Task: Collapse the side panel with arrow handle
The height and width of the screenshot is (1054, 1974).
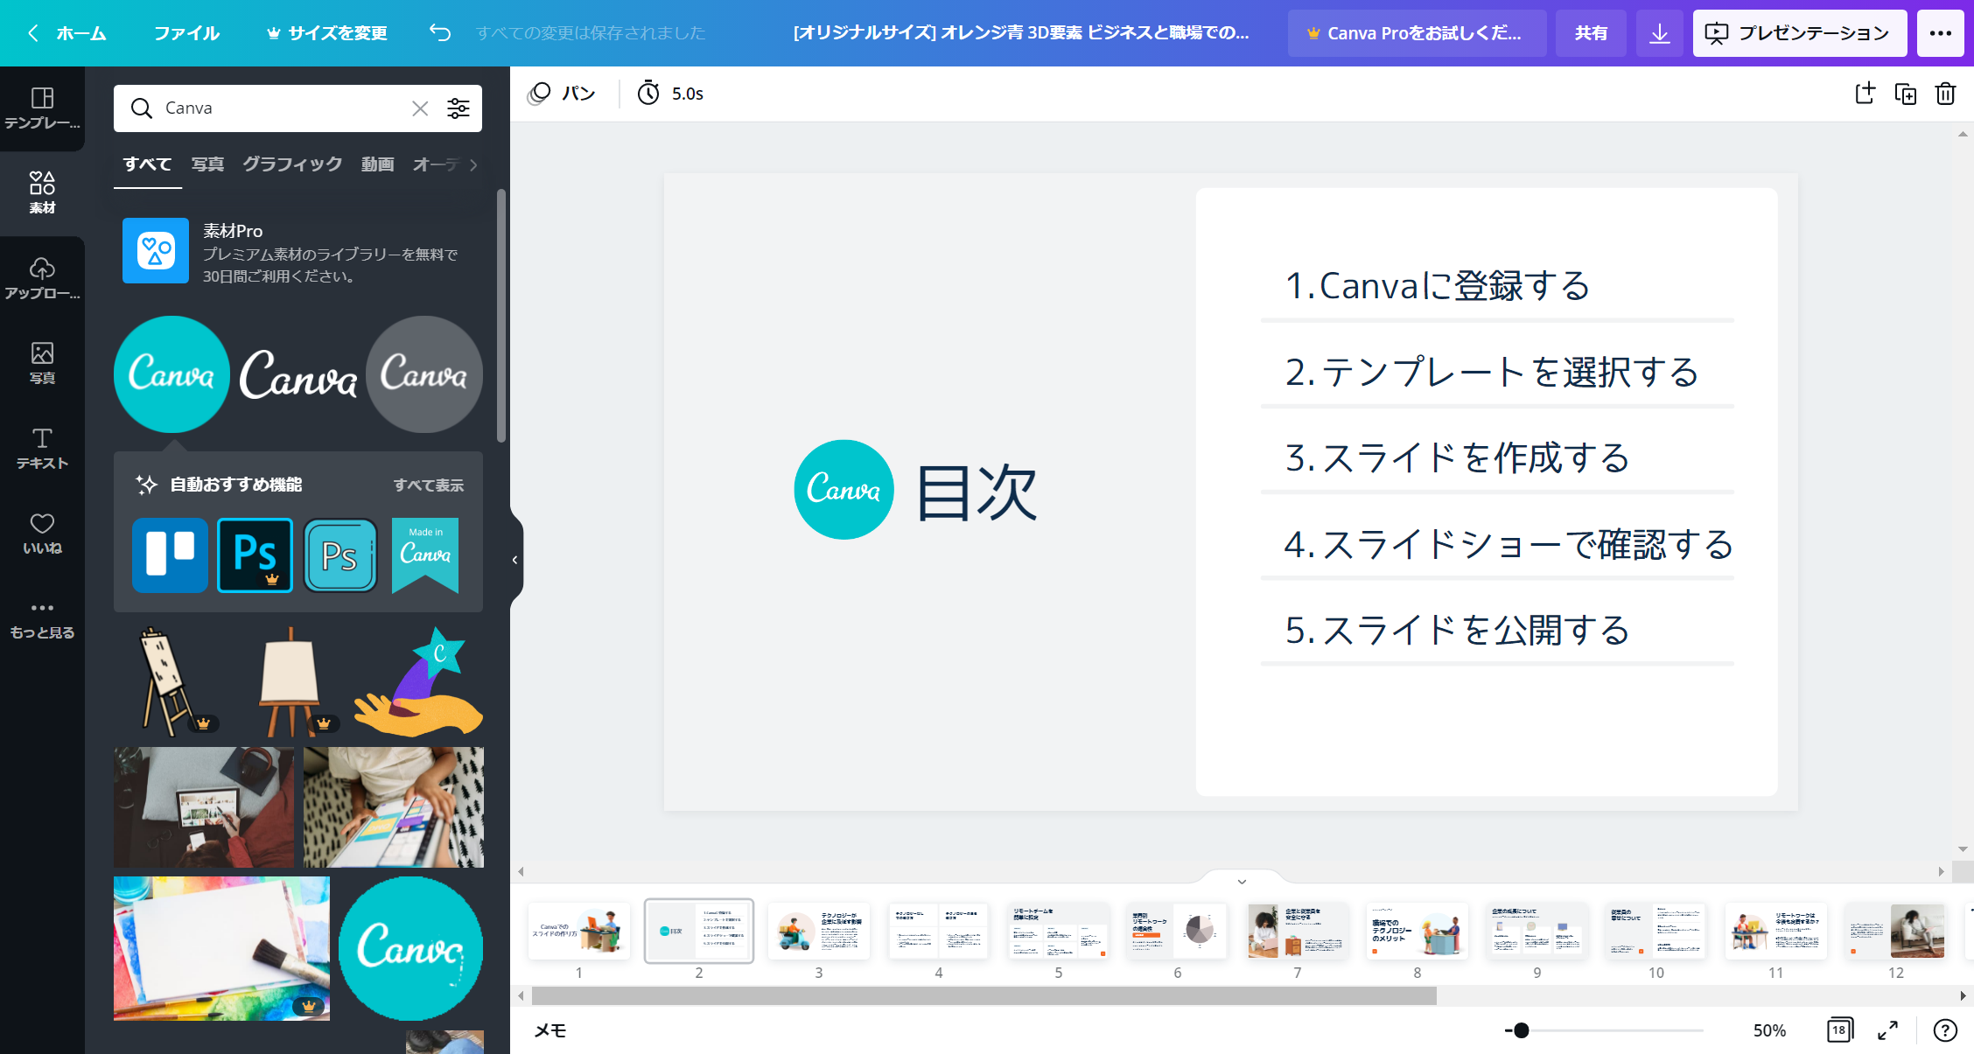Action: tap(515, 560)
